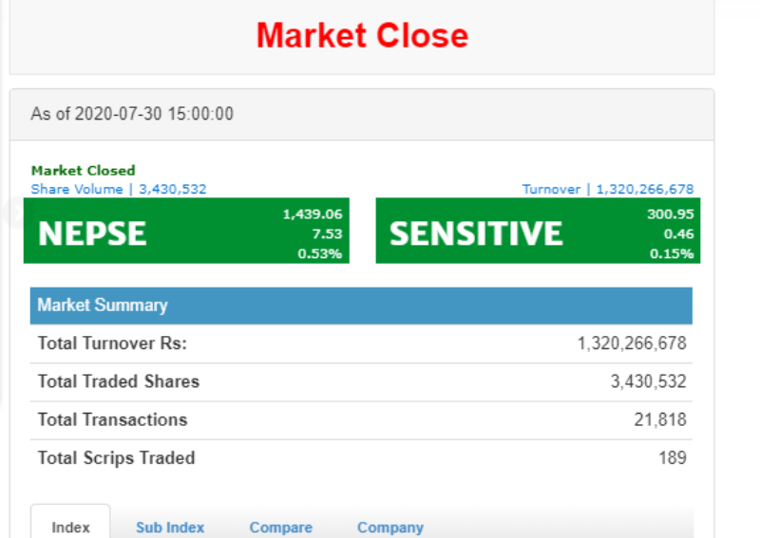
Task: Select the Total Traded Shares row
Action: click(361, 381)
